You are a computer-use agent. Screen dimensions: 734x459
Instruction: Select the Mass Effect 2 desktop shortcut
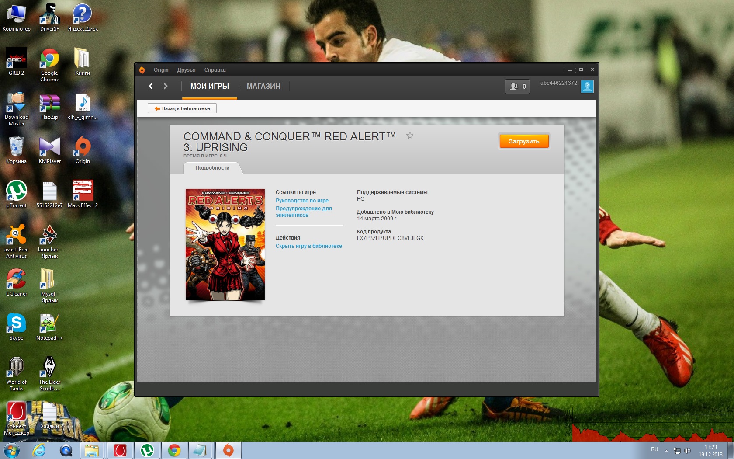point(83,195)
